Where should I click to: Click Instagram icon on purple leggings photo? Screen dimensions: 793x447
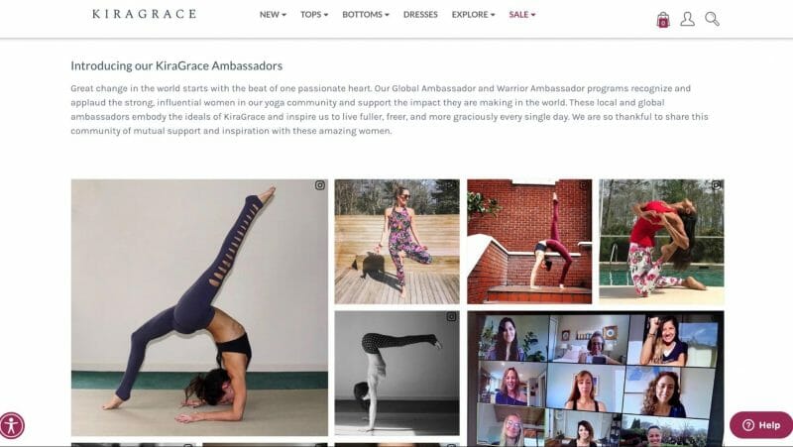(x=319, y=185)
